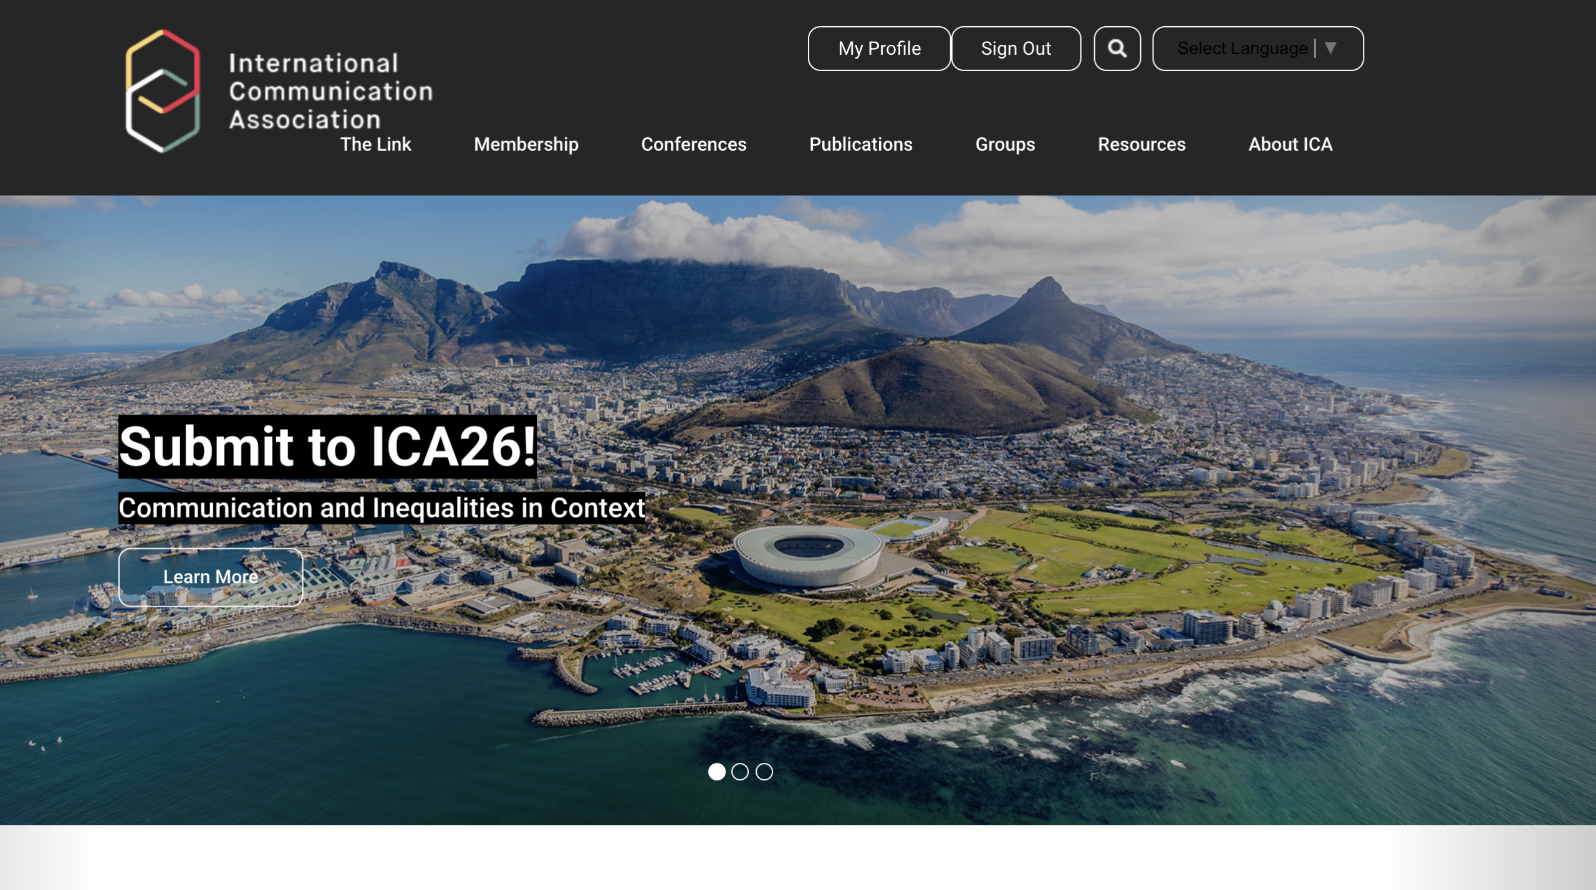The image size is (1596, 890).
Task: Open the Select Language dropdown
Action: pos(1242,49)
